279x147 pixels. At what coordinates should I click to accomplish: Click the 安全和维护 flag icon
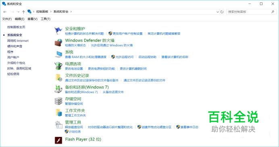[58, 31]
